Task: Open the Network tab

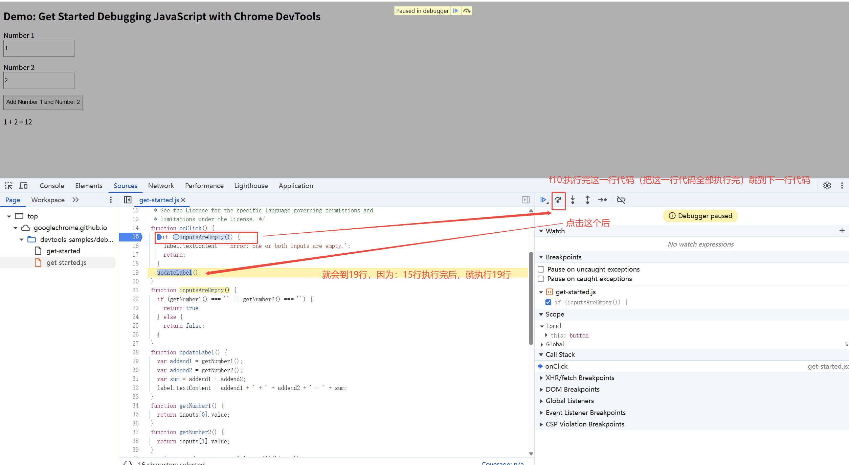Action: 161,186
